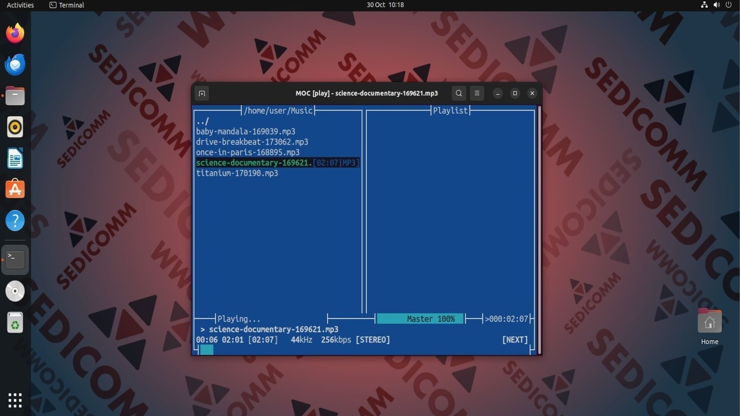Open the terminal hamburger menu

point(477,93)
